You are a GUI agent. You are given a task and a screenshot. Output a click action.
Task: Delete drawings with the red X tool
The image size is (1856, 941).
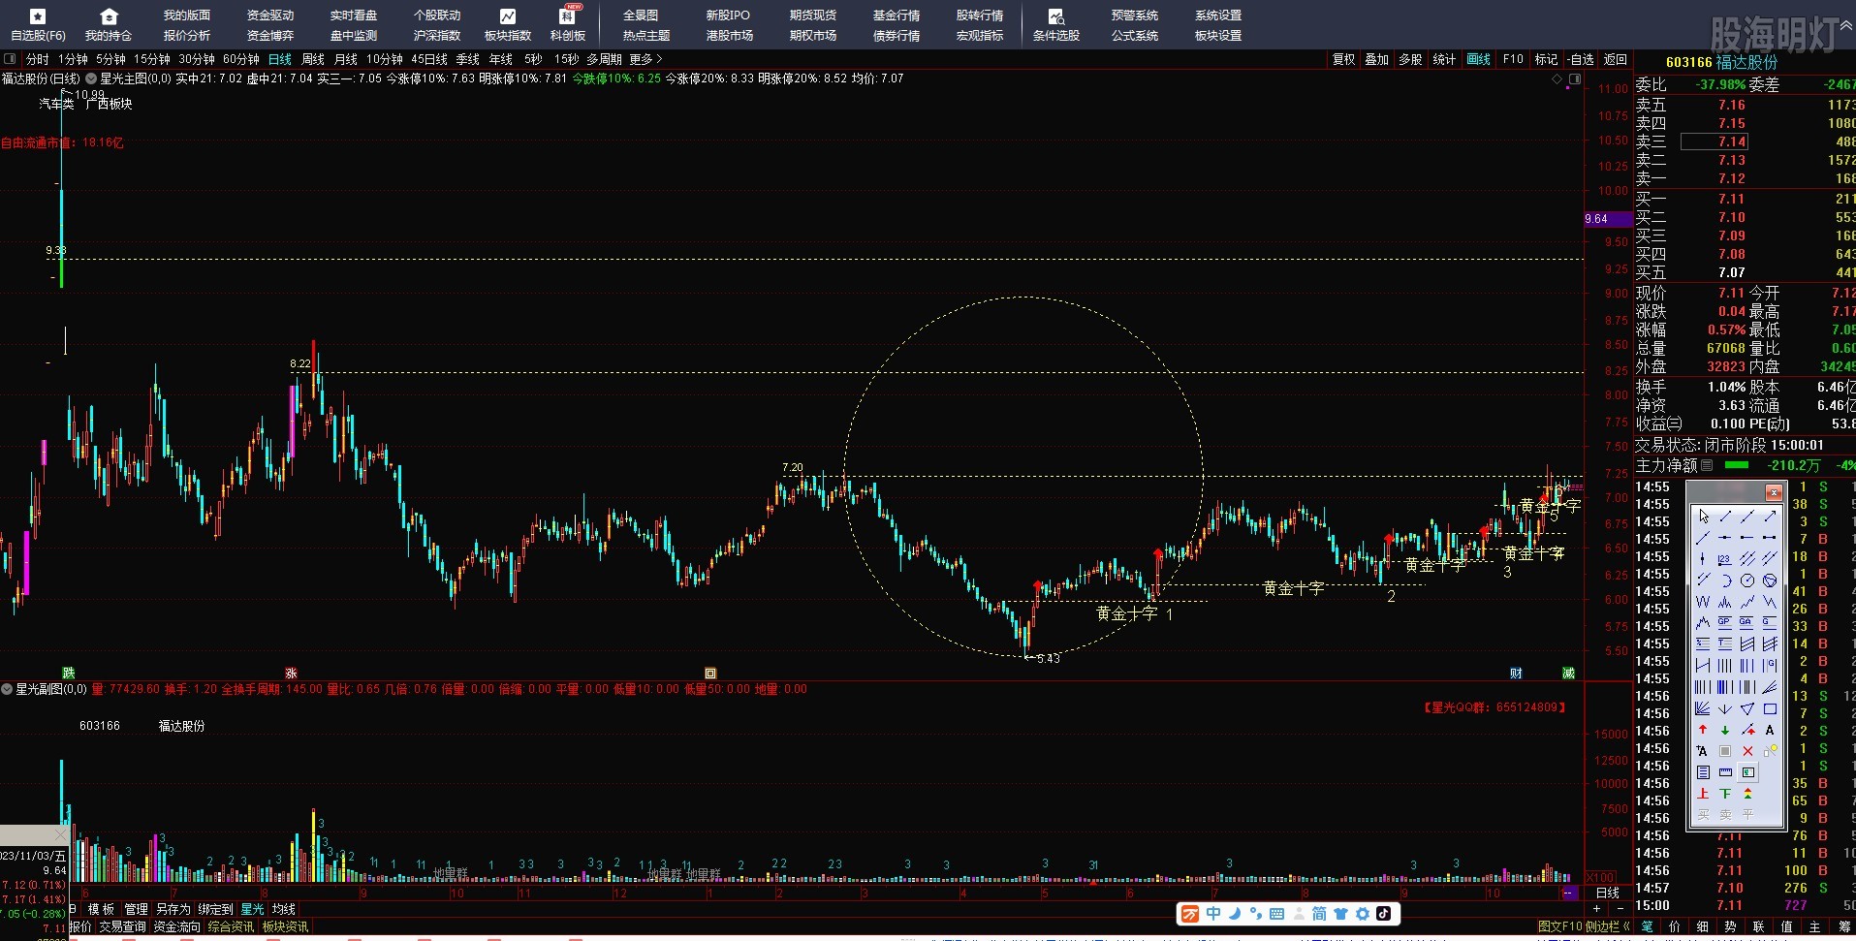(x=1747, y=750)
